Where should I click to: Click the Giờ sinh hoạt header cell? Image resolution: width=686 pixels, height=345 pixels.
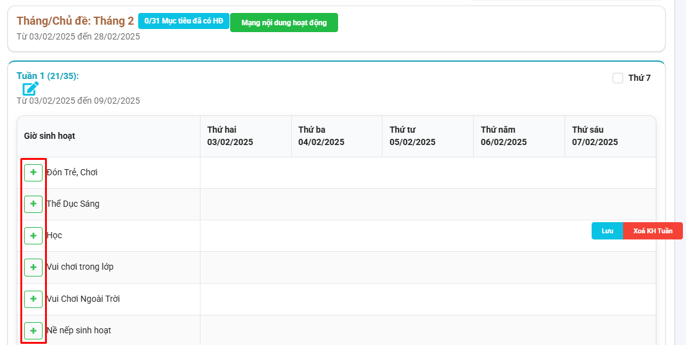point(49,136)
